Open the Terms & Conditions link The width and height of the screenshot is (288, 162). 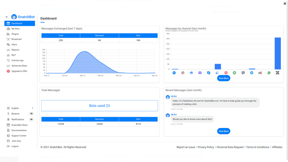(x=258, y=147)
